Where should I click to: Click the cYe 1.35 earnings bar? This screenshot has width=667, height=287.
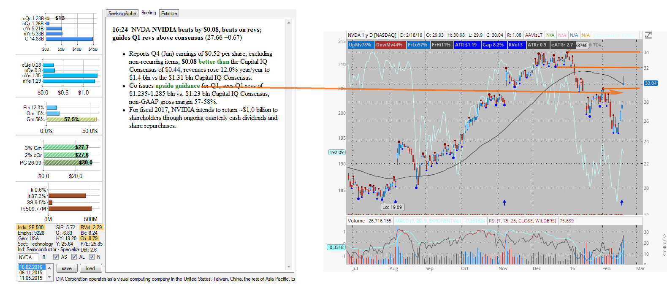click(70, 76)
